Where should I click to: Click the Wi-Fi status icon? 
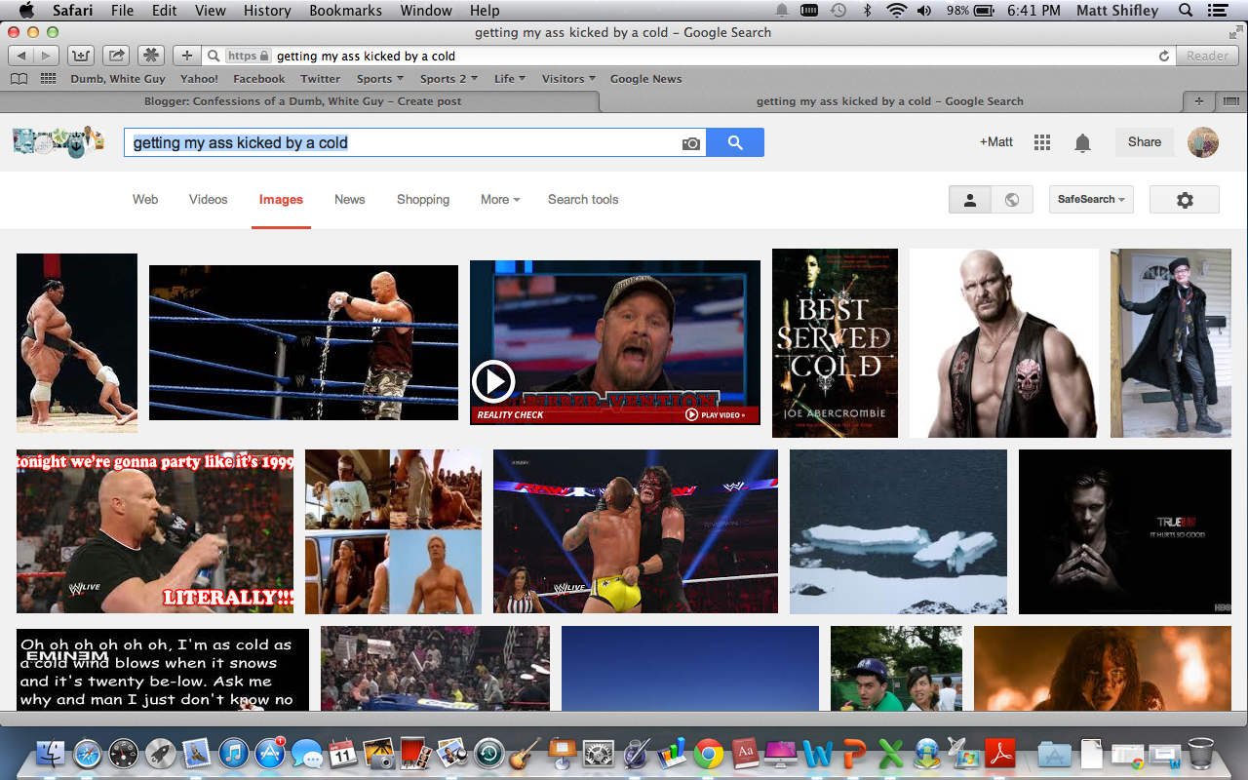[x=896, y=11]
